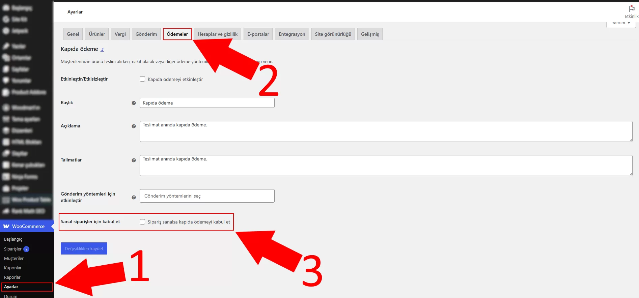
Task: Go to the Gelişmiş tab
Action: pos(370,34)
